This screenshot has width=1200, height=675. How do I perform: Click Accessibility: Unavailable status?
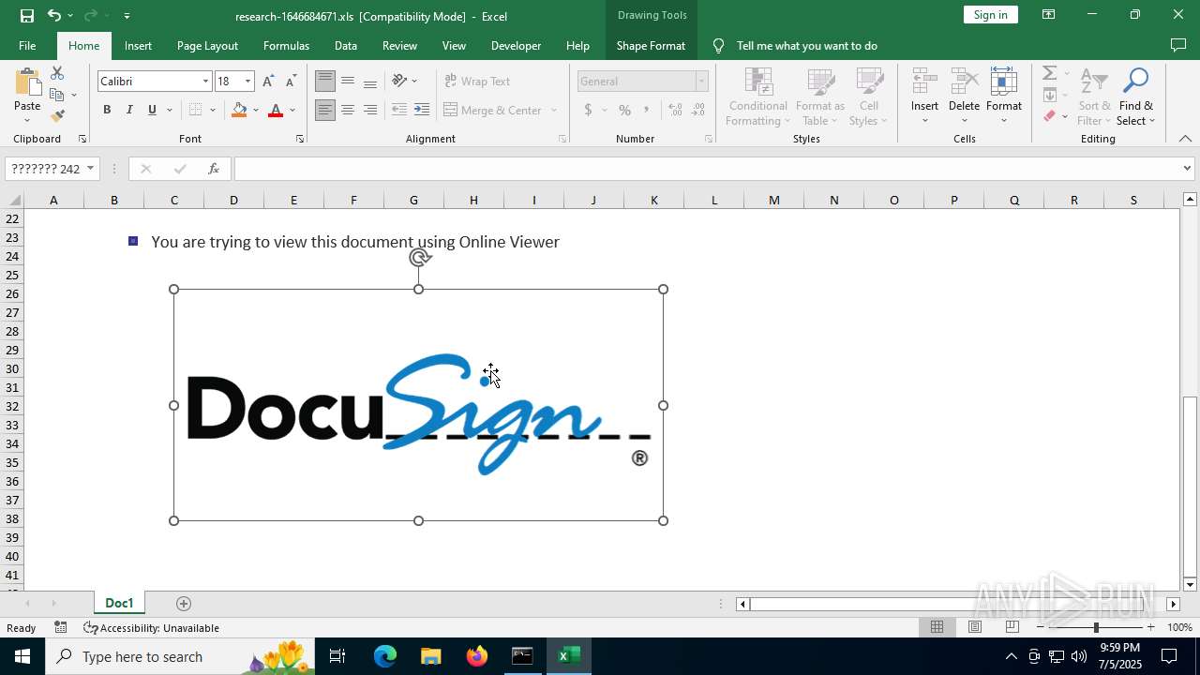click(151, 628)
